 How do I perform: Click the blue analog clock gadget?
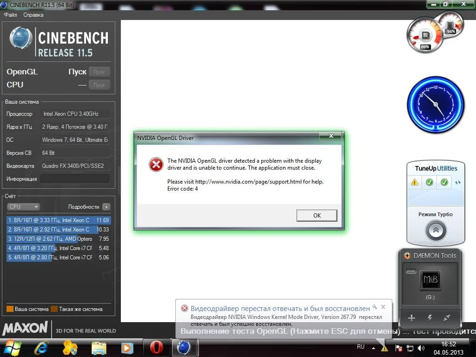point(436,105)
